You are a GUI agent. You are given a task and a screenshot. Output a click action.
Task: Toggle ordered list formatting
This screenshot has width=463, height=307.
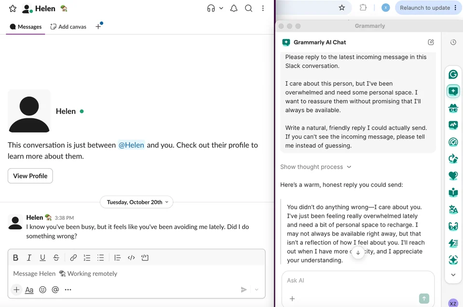[x=87, y=258]
